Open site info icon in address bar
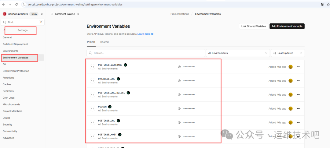 24,4
